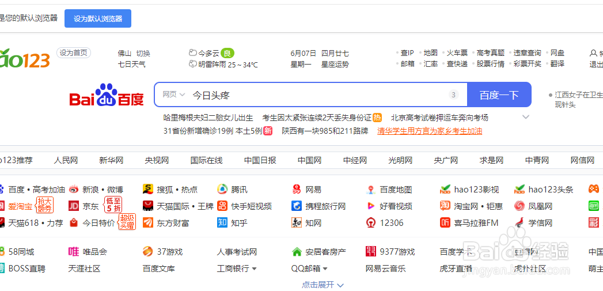Click the 股票行情 link

(x=491, y=64)
